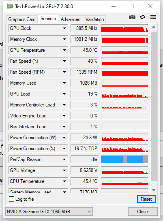This screenshot has width=163, height=221.
Task: Expand the GPU Temperature dropdown arrow
Action: [x=64, y=50]
